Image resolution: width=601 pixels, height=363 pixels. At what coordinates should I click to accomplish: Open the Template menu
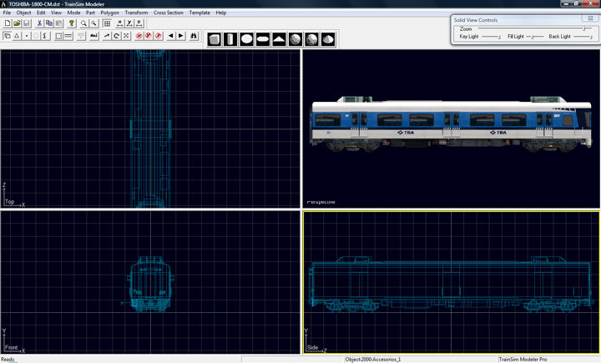199,13
